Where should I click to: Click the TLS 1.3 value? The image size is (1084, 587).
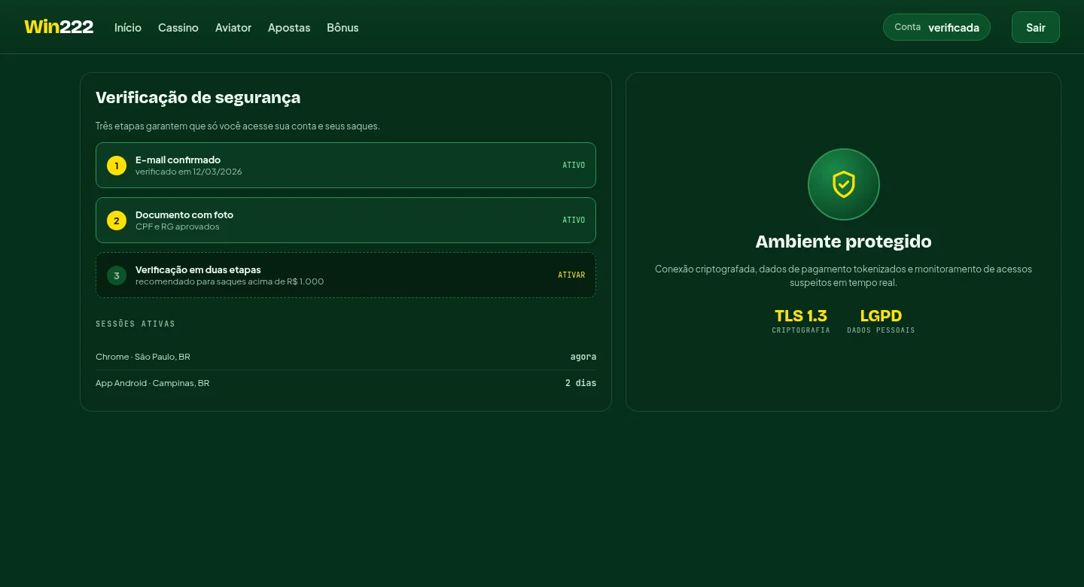[801, 316]
